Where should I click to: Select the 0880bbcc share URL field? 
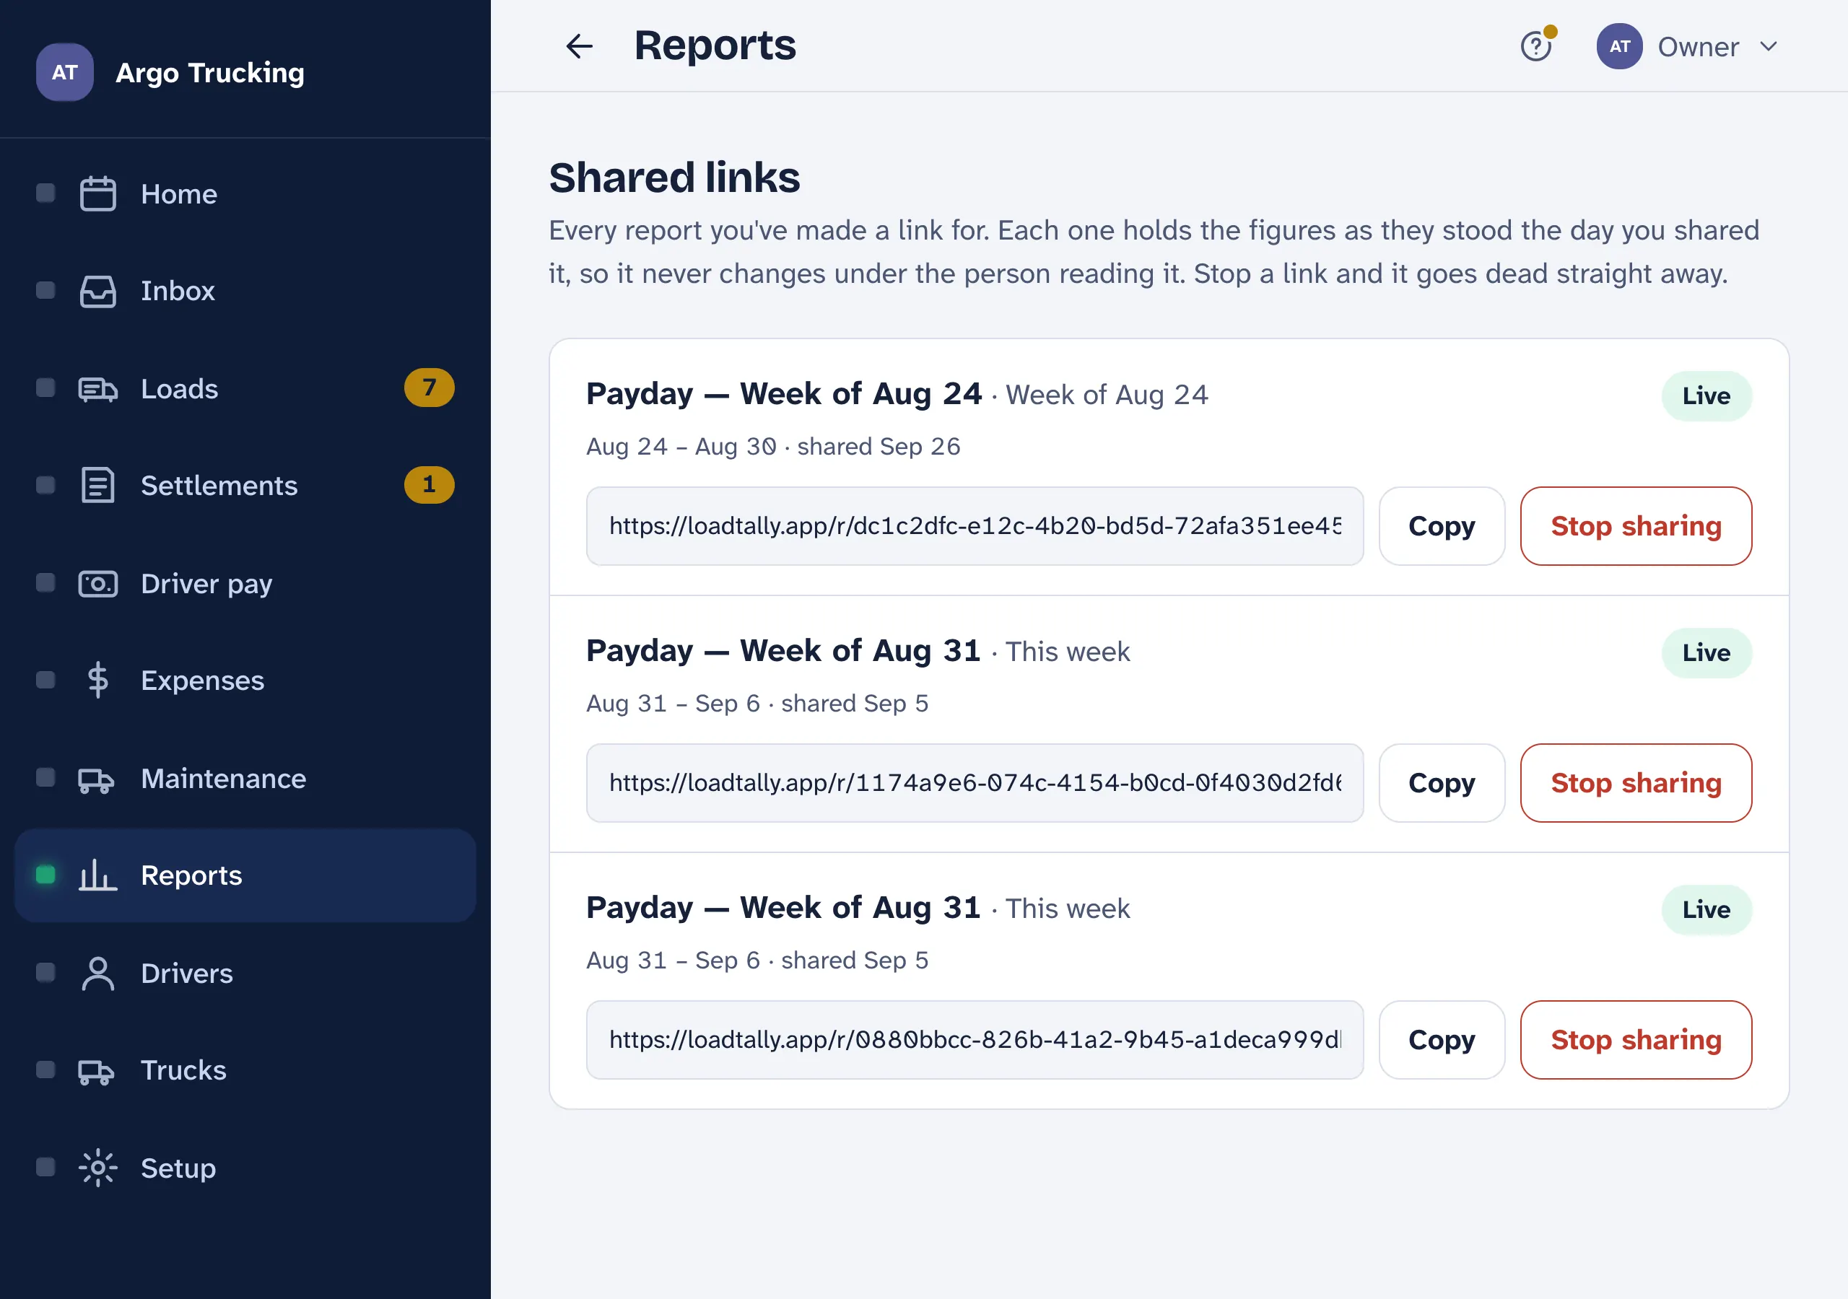(x=975, y=1040)
